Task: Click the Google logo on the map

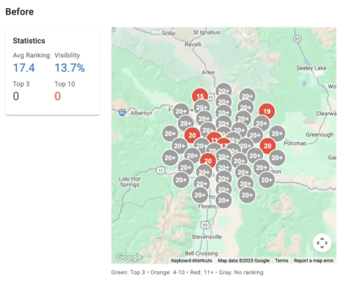Action: (129, 257)
